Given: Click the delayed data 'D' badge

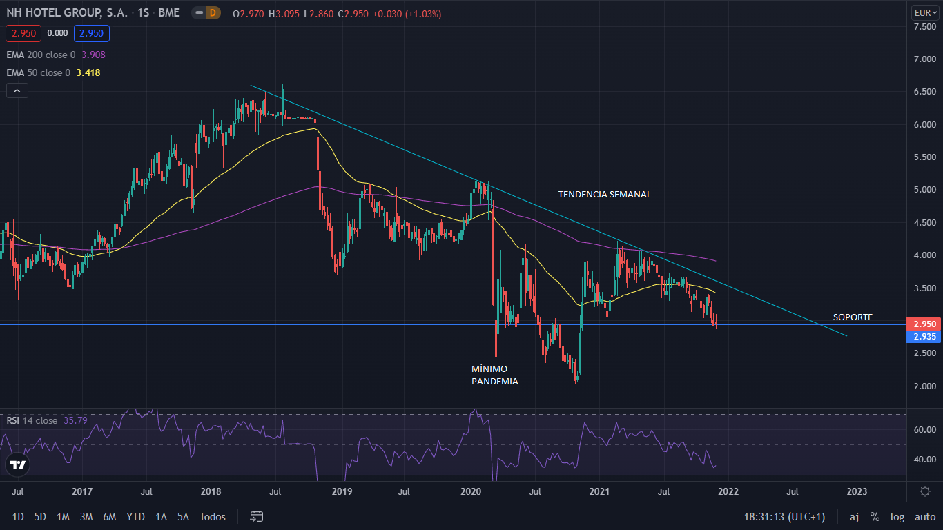Looking at the screenshot, I should click(x=213, y=13).
